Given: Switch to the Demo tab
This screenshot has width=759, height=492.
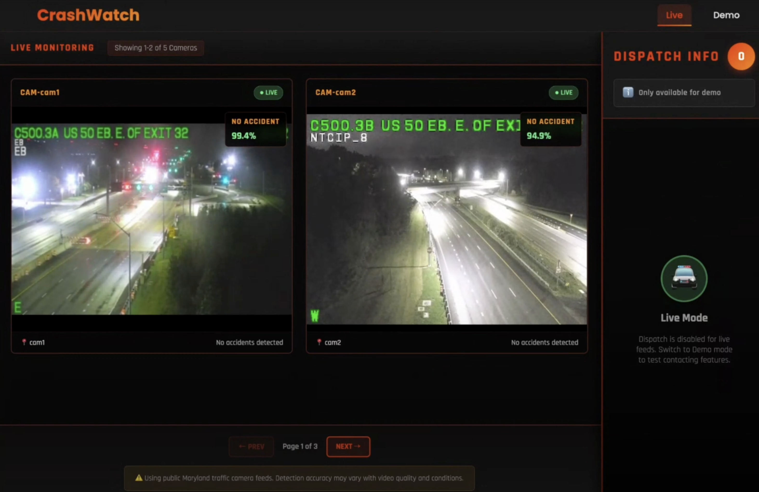Looking at the screenshot, I should pyautogui.click(x=726, y=15).
